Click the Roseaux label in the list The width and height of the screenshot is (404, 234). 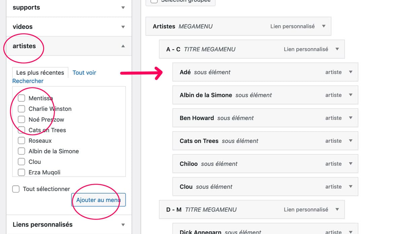(x=40, y=141)
